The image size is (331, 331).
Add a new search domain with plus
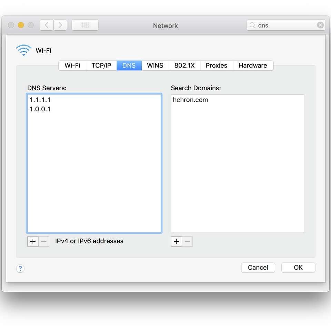pos(176,241)
